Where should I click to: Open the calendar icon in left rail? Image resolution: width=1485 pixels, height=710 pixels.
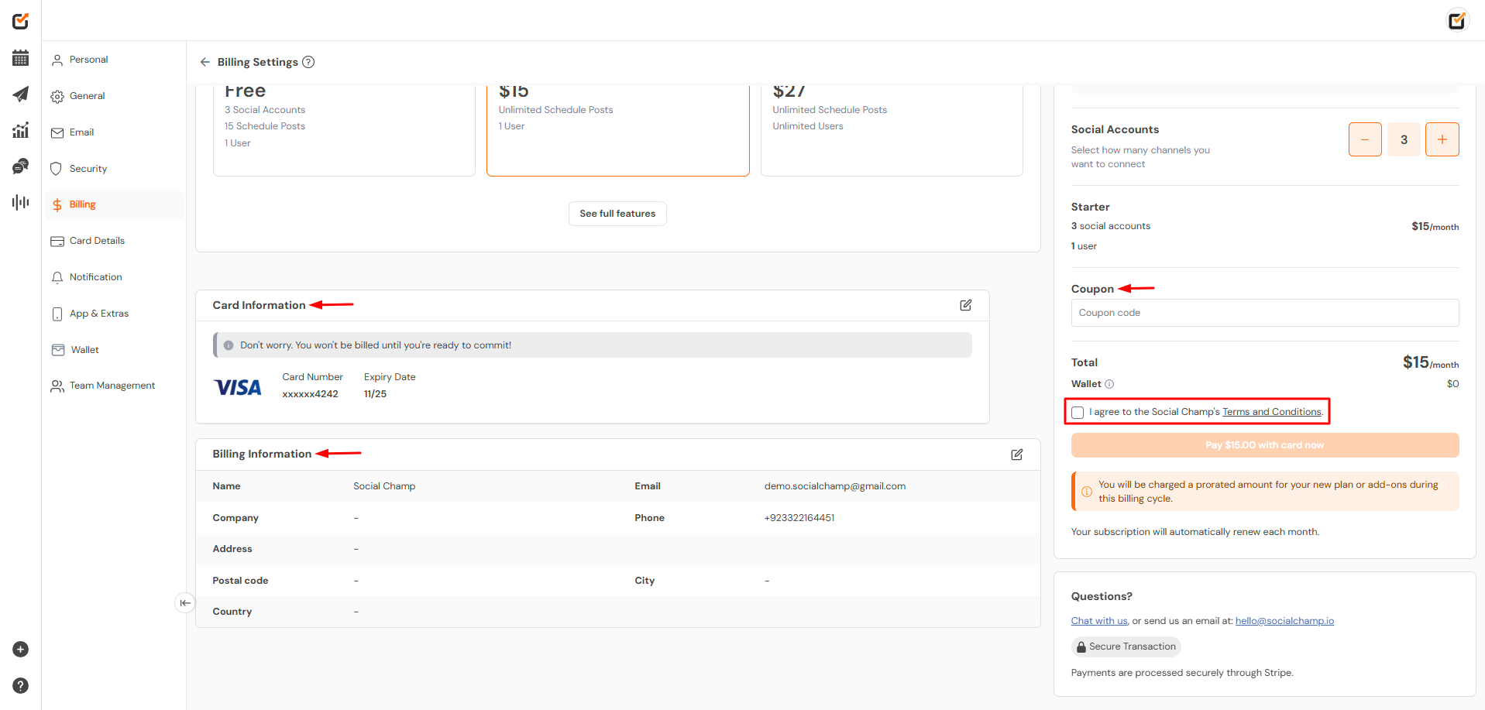point(21,58)
